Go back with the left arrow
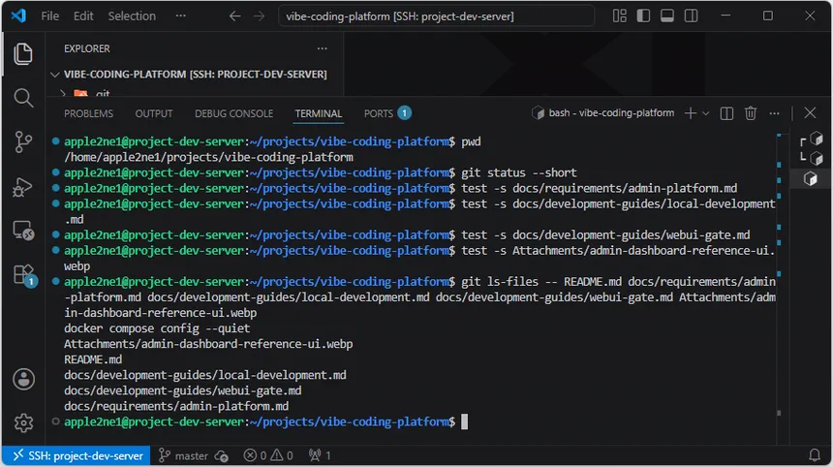 click(x=234, y=16)
